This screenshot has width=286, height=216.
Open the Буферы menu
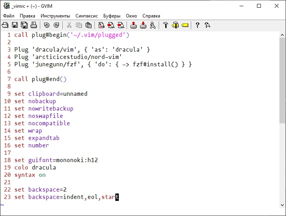coord(112,16)
